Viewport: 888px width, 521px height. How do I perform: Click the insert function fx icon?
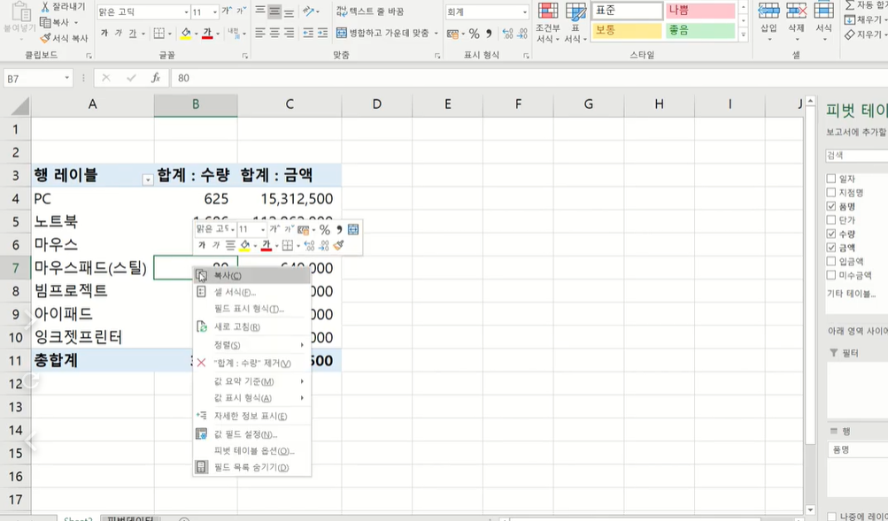coord(156,78)
